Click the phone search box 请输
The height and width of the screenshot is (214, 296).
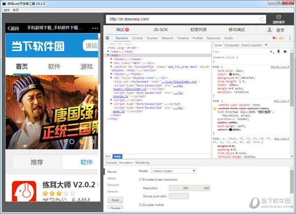click(91, 45)
